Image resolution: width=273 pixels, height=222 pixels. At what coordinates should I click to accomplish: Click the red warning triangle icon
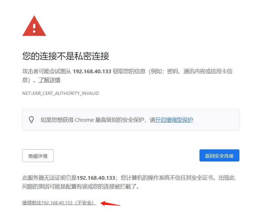34,26
